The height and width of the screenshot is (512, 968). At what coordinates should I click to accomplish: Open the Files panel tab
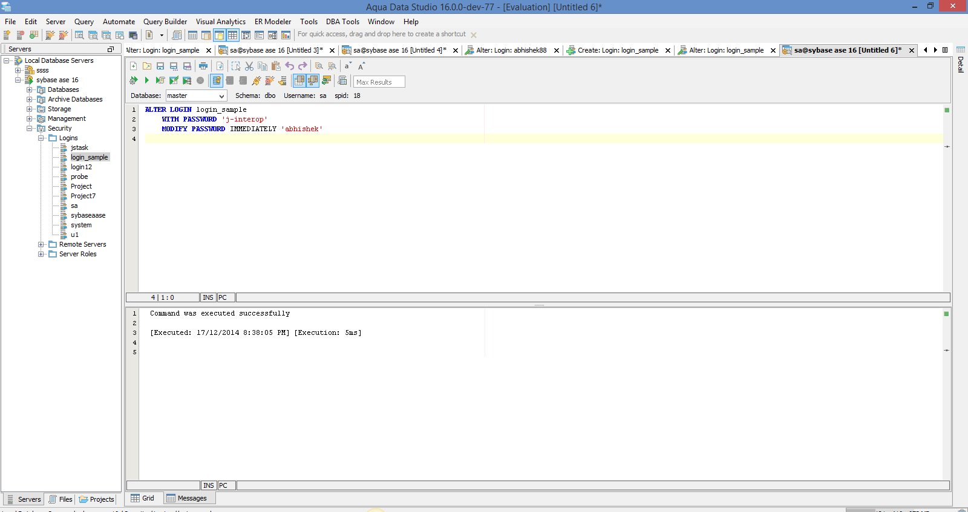click(x=60, y=499)
